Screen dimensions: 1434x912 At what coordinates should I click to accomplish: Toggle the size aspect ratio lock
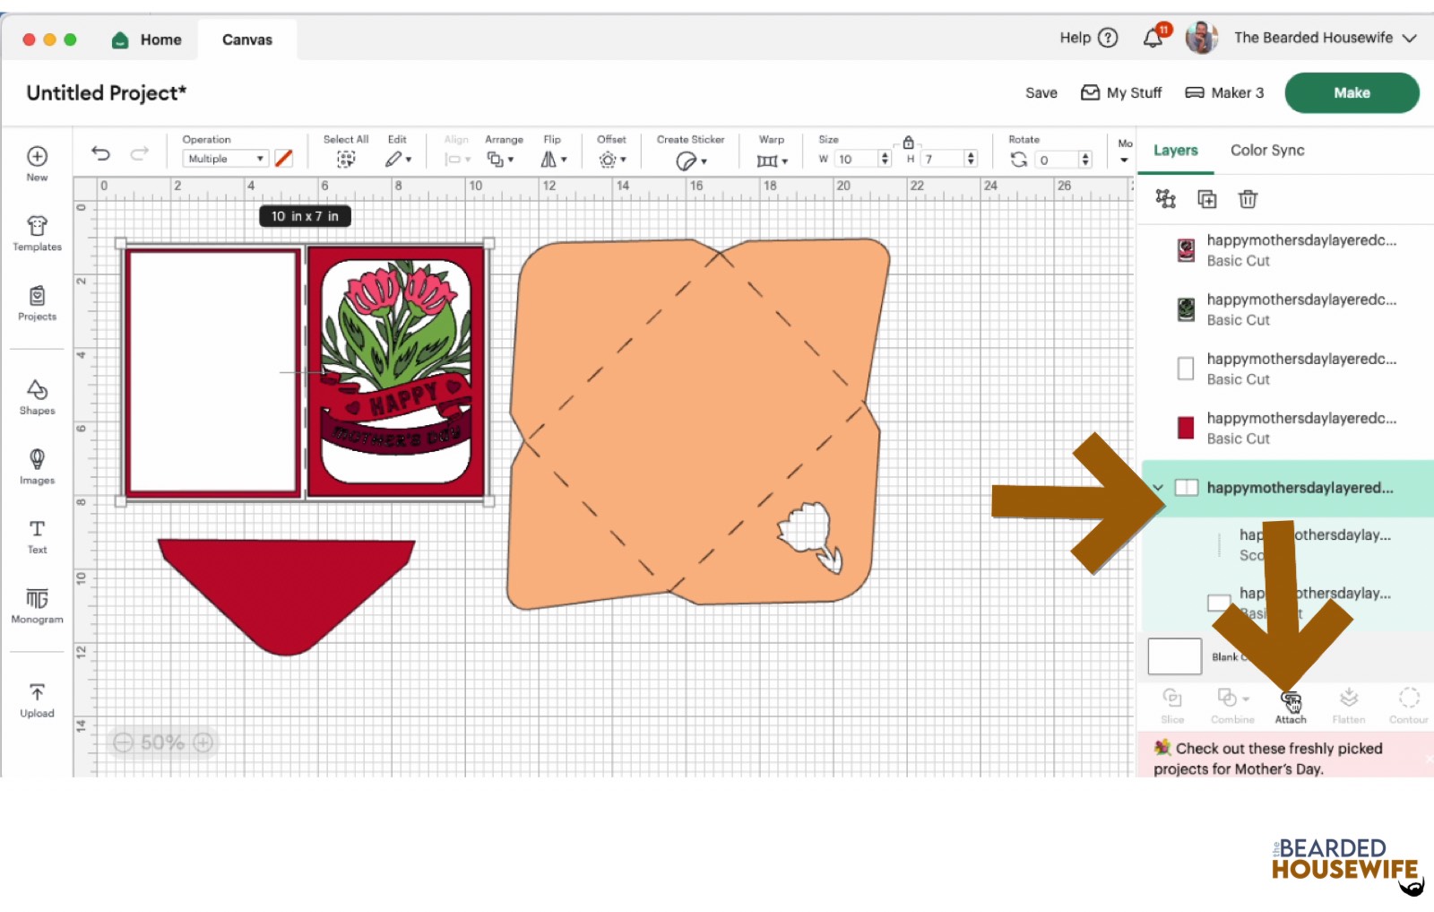click(x=908, y=143)
